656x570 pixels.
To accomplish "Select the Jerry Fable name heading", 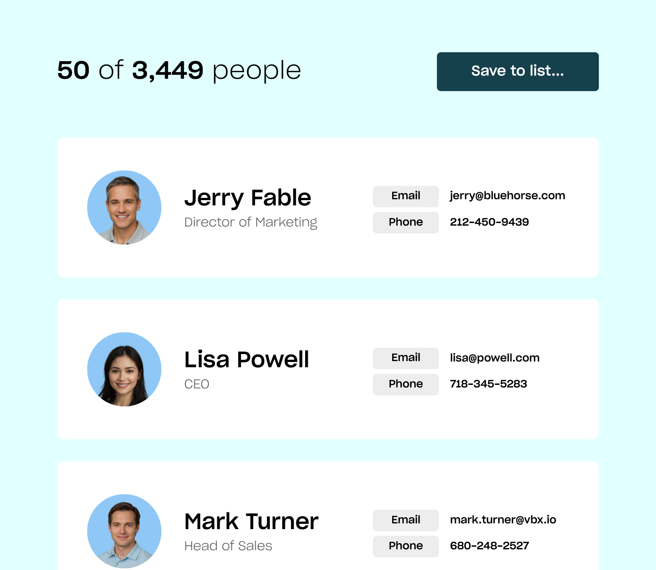I will click(248, 197).
